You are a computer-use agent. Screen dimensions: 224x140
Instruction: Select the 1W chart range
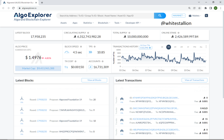169,47
